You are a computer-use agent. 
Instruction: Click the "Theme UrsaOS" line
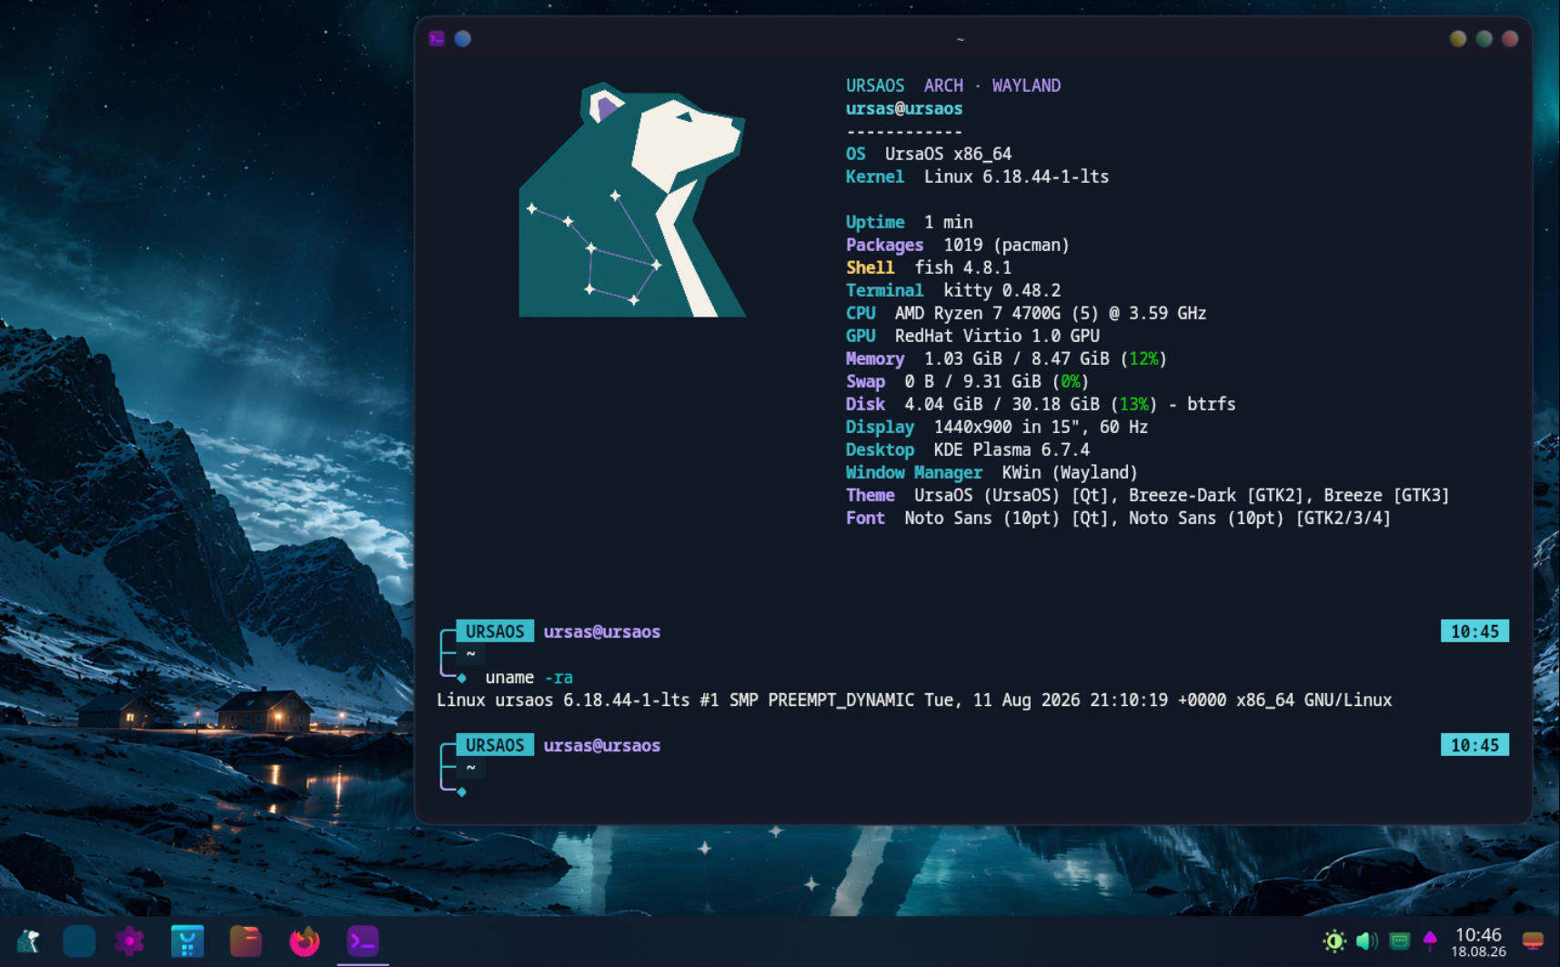[x=1147, y=495]
